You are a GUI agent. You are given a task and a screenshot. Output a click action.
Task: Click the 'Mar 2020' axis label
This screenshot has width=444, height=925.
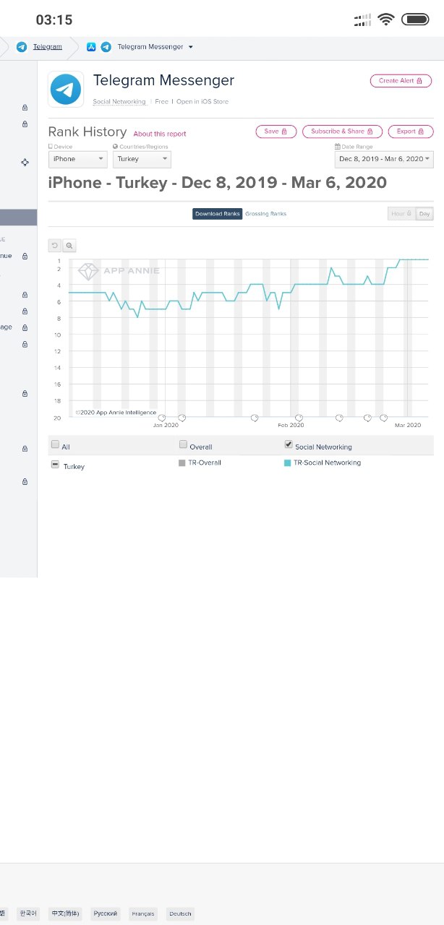point(408,425)
